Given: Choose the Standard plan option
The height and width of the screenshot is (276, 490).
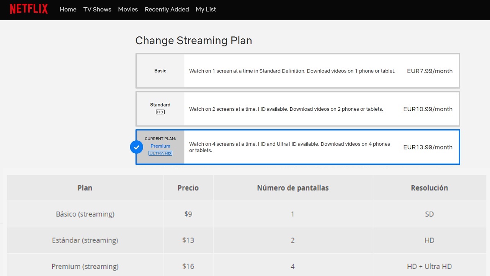Looking at the screenshot, I should coord(160,105).
